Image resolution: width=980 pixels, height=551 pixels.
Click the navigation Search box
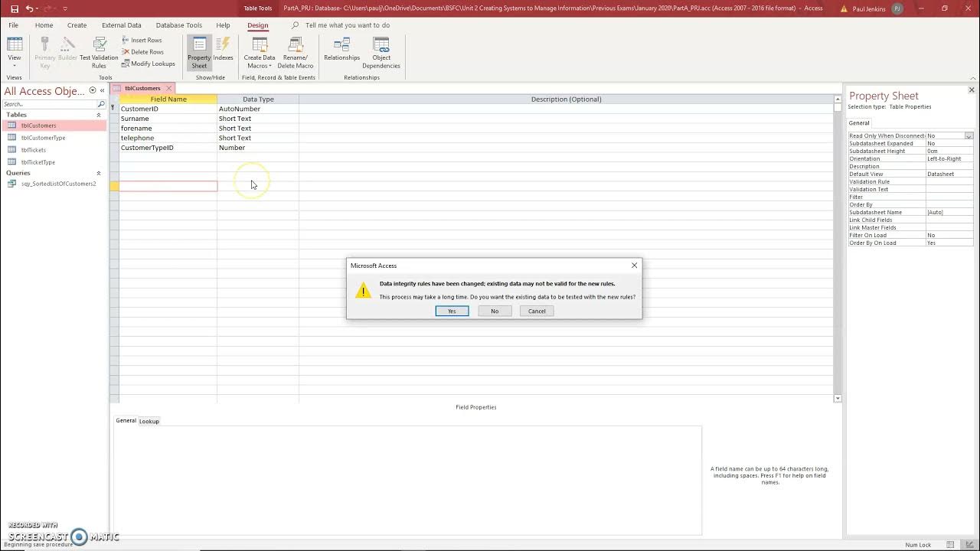(50, 104)
